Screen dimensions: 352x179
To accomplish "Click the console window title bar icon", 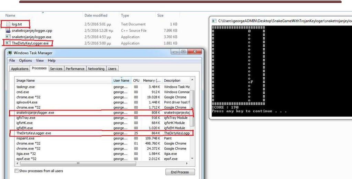I will point(214,21).
